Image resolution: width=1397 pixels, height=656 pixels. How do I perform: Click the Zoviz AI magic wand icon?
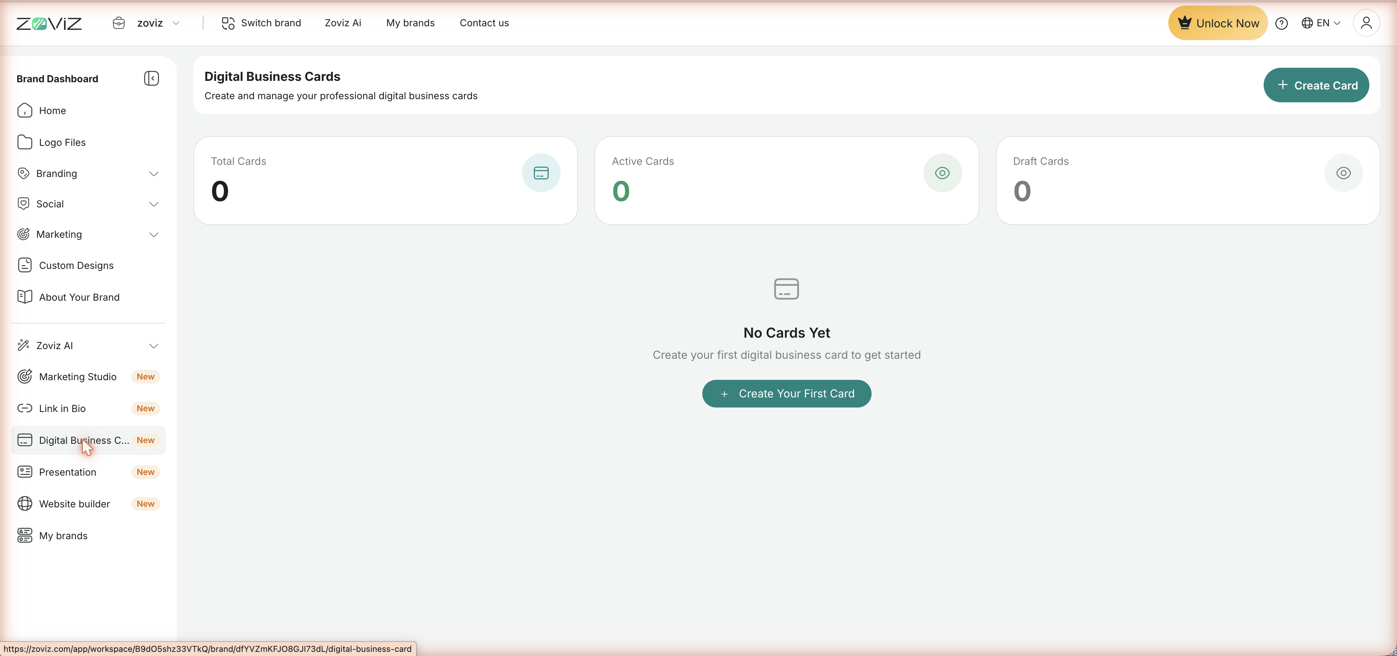click(x=23, y=345)
